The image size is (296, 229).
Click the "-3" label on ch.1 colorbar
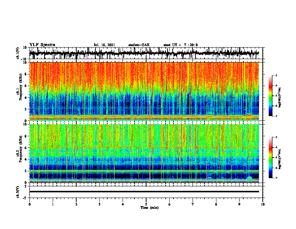[275, 75]
